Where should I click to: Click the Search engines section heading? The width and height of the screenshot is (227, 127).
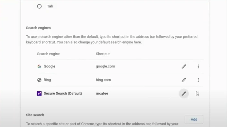pos(38,28)
